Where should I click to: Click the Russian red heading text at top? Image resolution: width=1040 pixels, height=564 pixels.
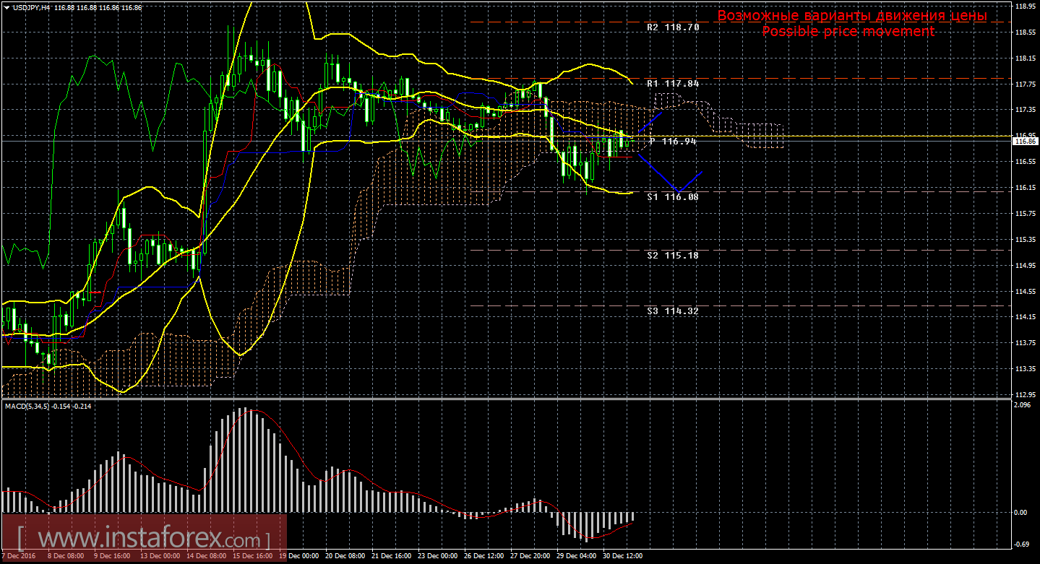click(x=851, y=16)
